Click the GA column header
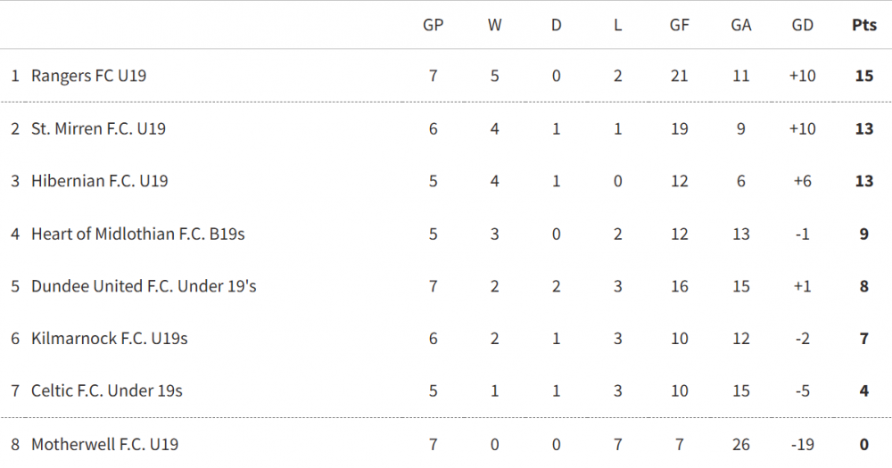892x468 pixels. click(740, 25)
